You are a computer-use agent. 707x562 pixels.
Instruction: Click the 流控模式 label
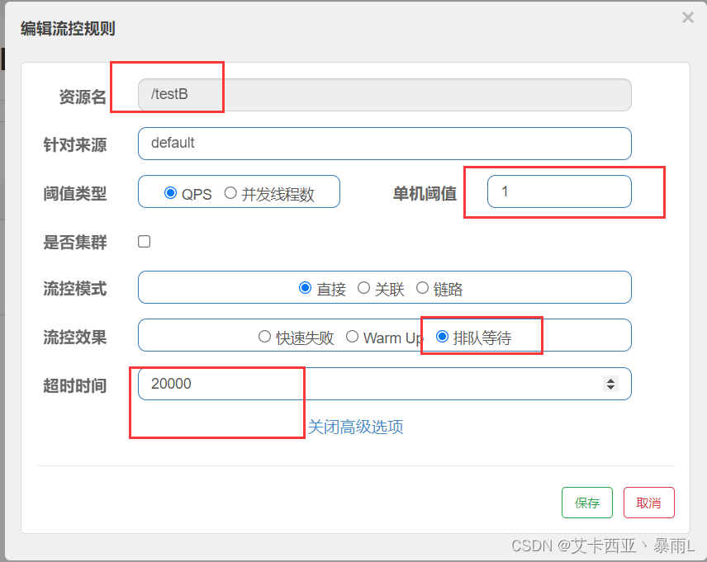click(75, 289)
